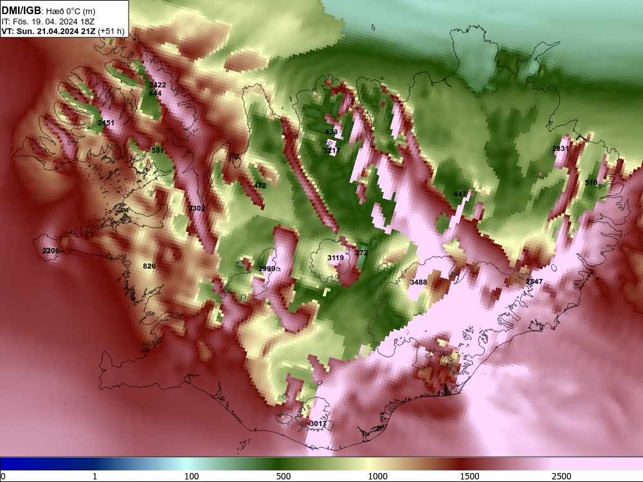Click the '(+51 h)' forecast offset text

[111, 31]
